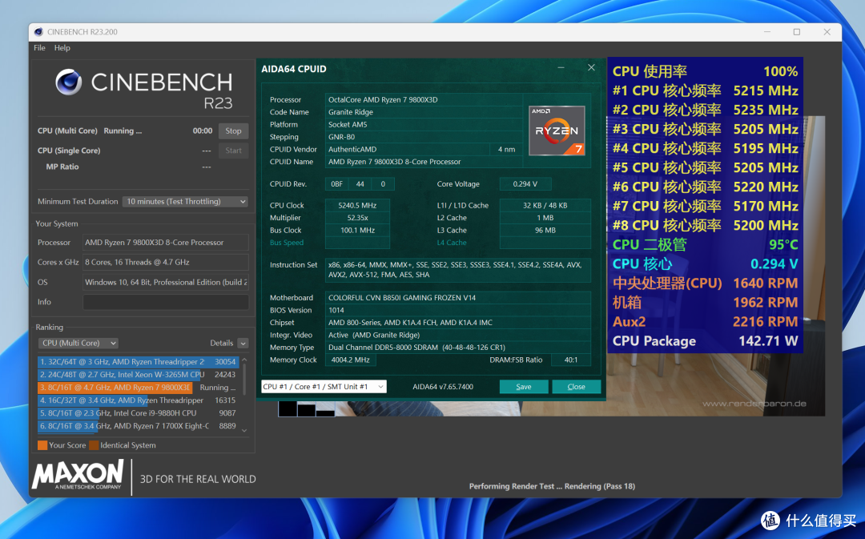Screen dimensions: 865x539
Task: Click the Memory Type DDR5-8000 field
Action: pos(458,348)
